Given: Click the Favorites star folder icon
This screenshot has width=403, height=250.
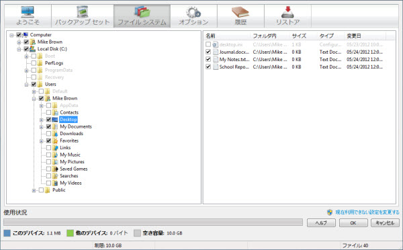Looking at the screenshot, I should 55,140.
